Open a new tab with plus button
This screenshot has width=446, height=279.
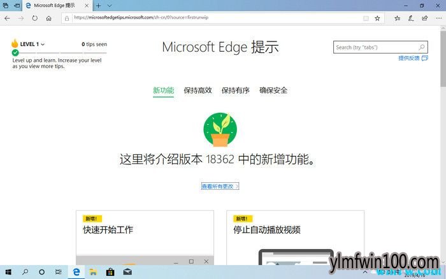(x=98, y=6)
